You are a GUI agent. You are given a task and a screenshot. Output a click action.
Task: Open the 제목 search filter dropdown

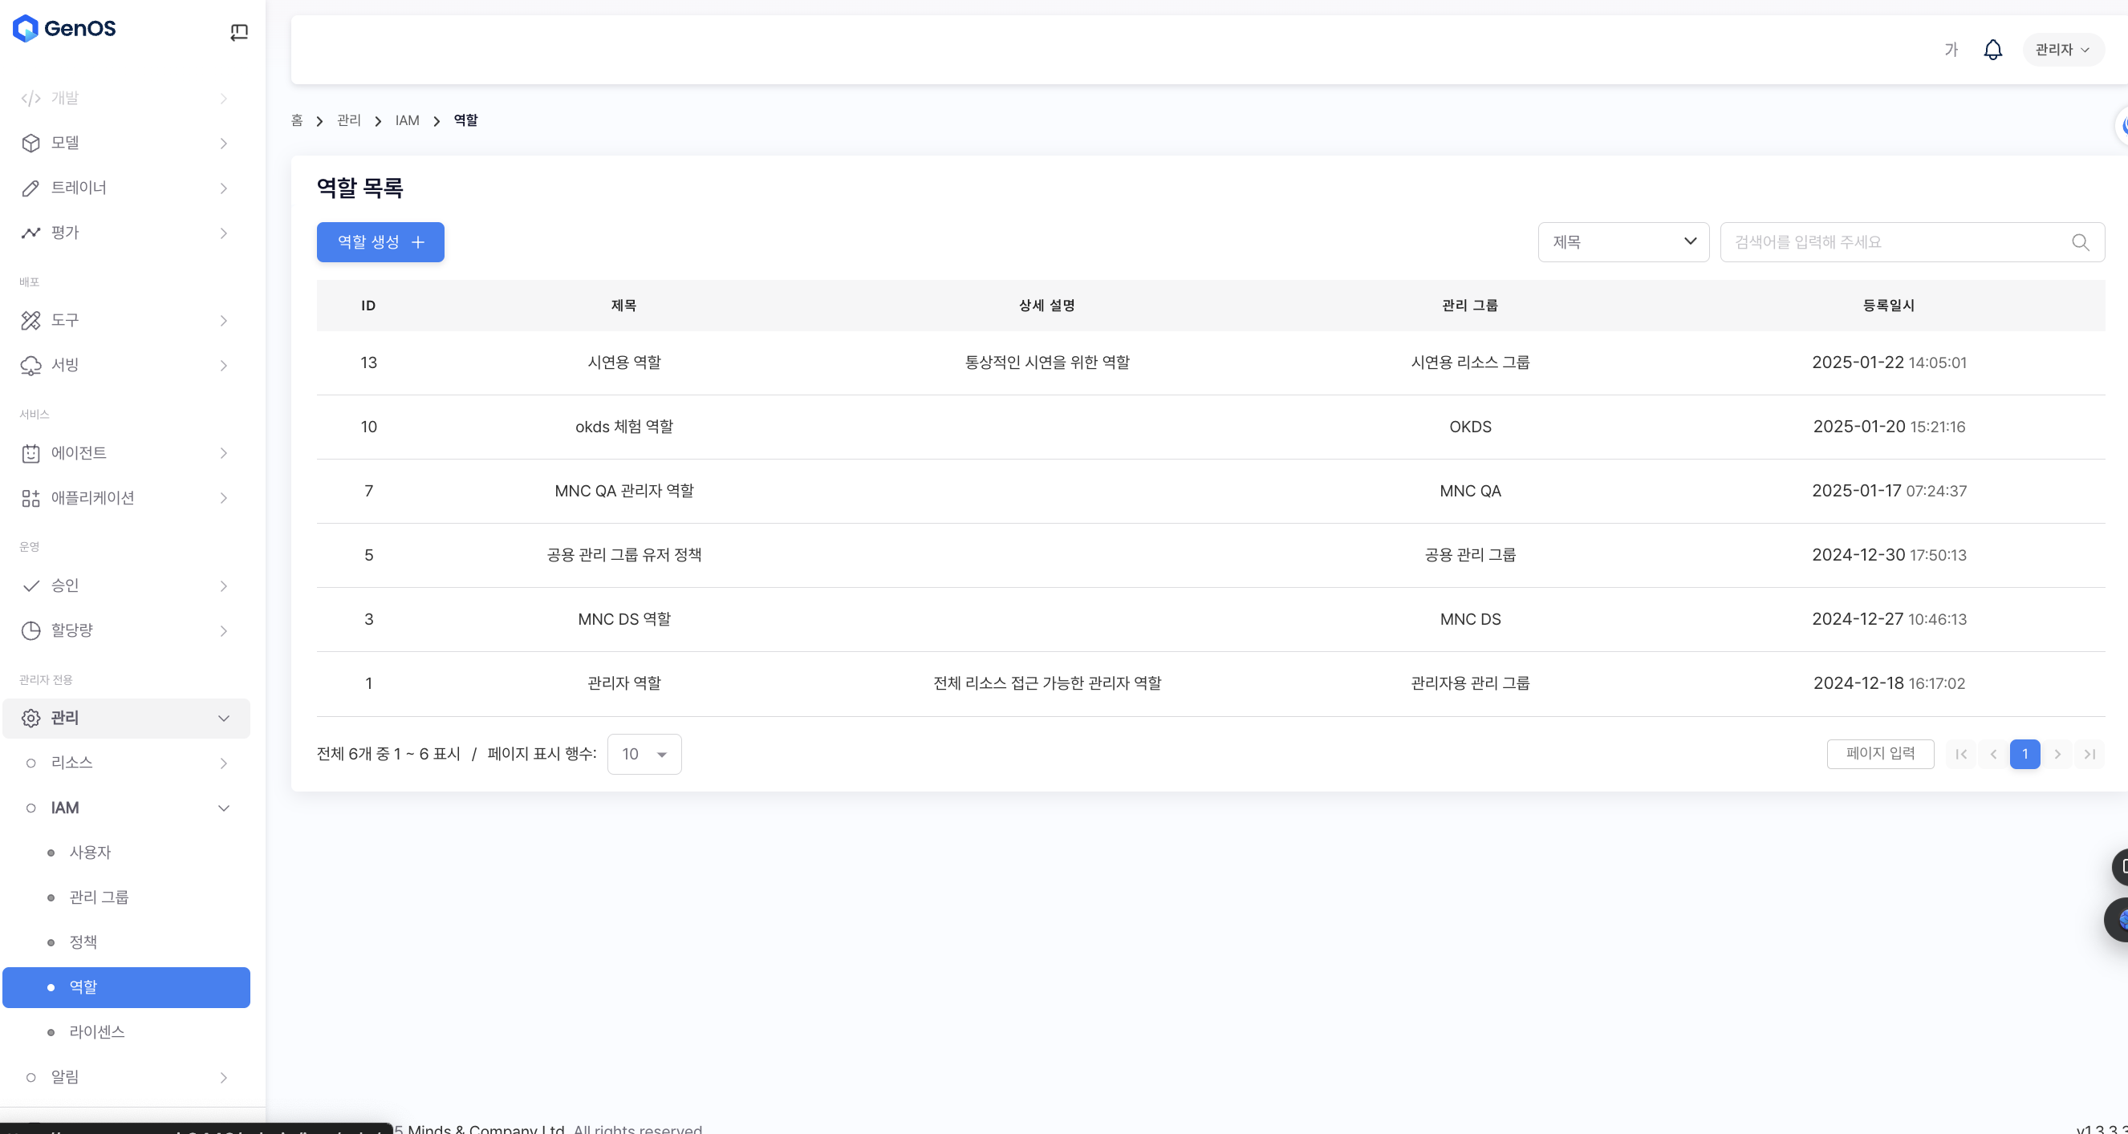1622,242
